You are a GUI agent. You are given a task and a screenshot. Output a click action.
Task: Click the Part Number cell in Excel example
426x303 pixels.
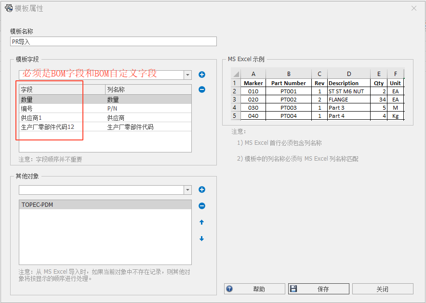click(289, 83)
